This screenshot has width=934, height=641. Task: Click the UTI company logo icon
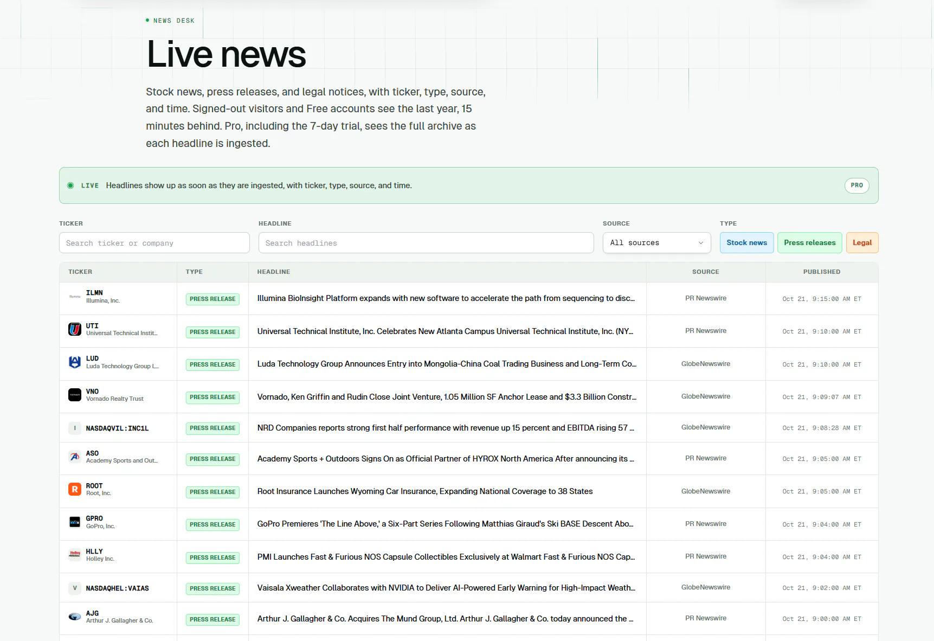[75, 329]
